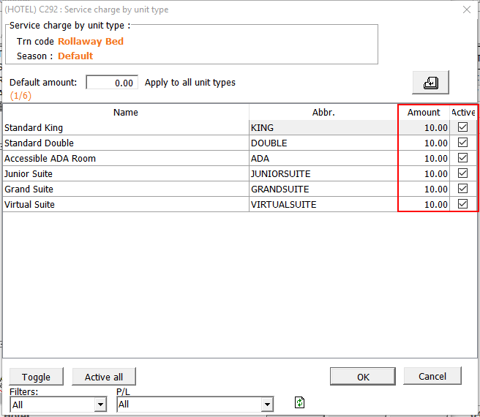Close the Service charge dialog window
The height and width of the screenshot is (417, 480).
tap(467, 10)
